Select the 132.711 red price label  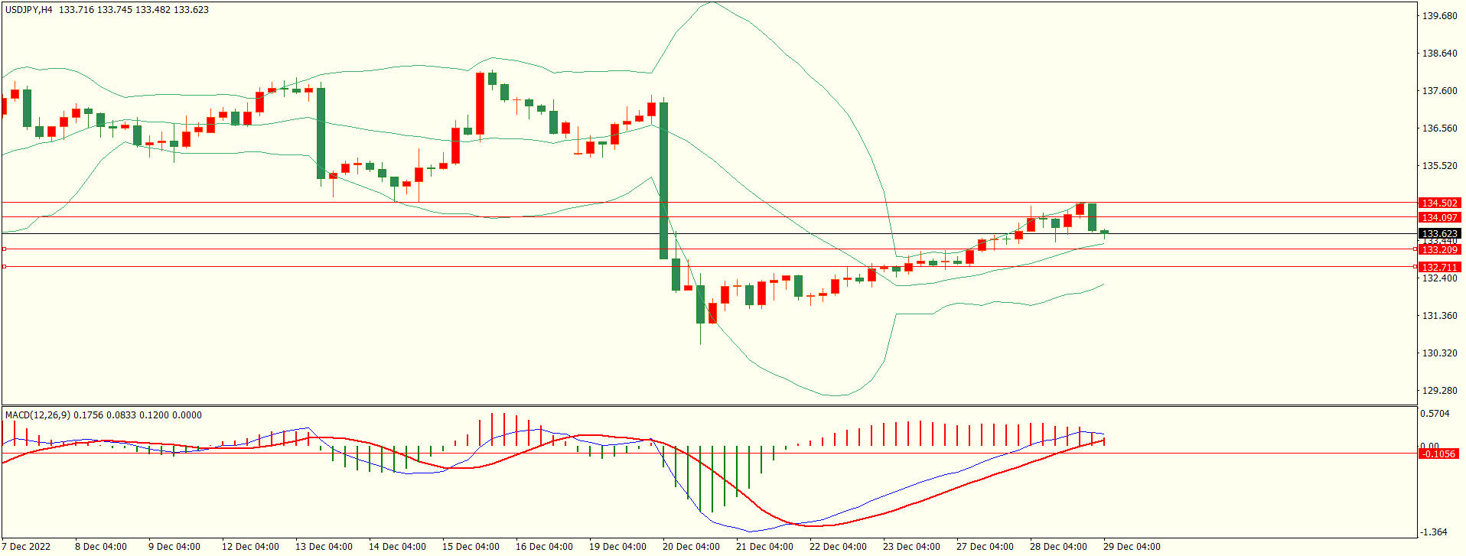1439,267
